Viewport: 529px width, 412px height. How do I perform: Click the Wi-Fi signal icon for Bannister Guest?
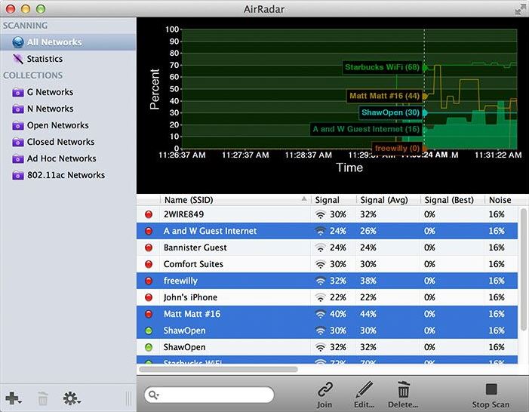click(x=320, y=248)
